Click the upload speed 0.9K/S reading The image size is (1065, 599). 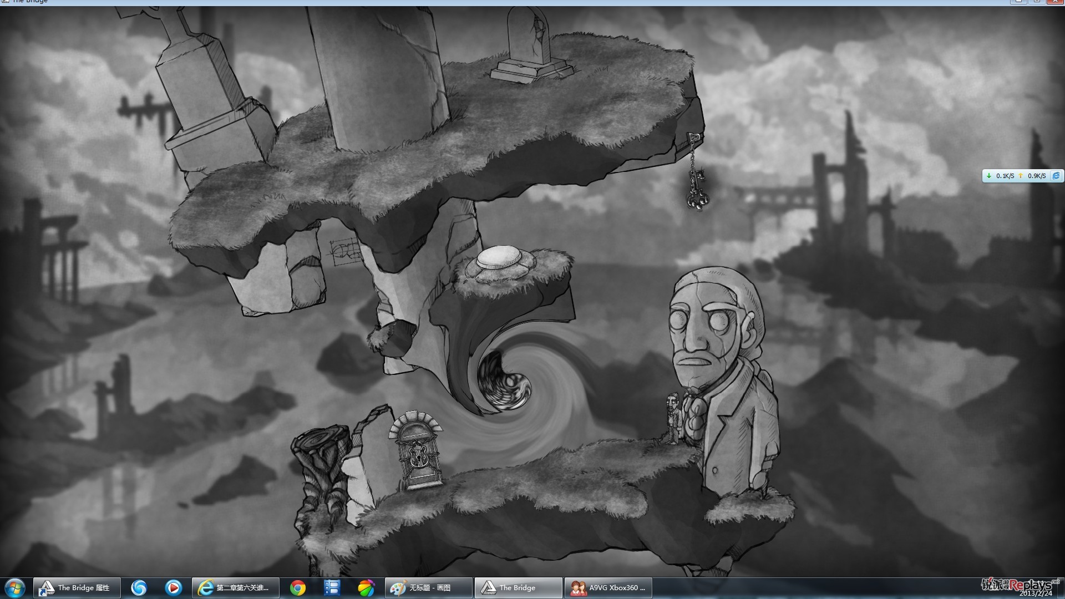(1036, 176)
